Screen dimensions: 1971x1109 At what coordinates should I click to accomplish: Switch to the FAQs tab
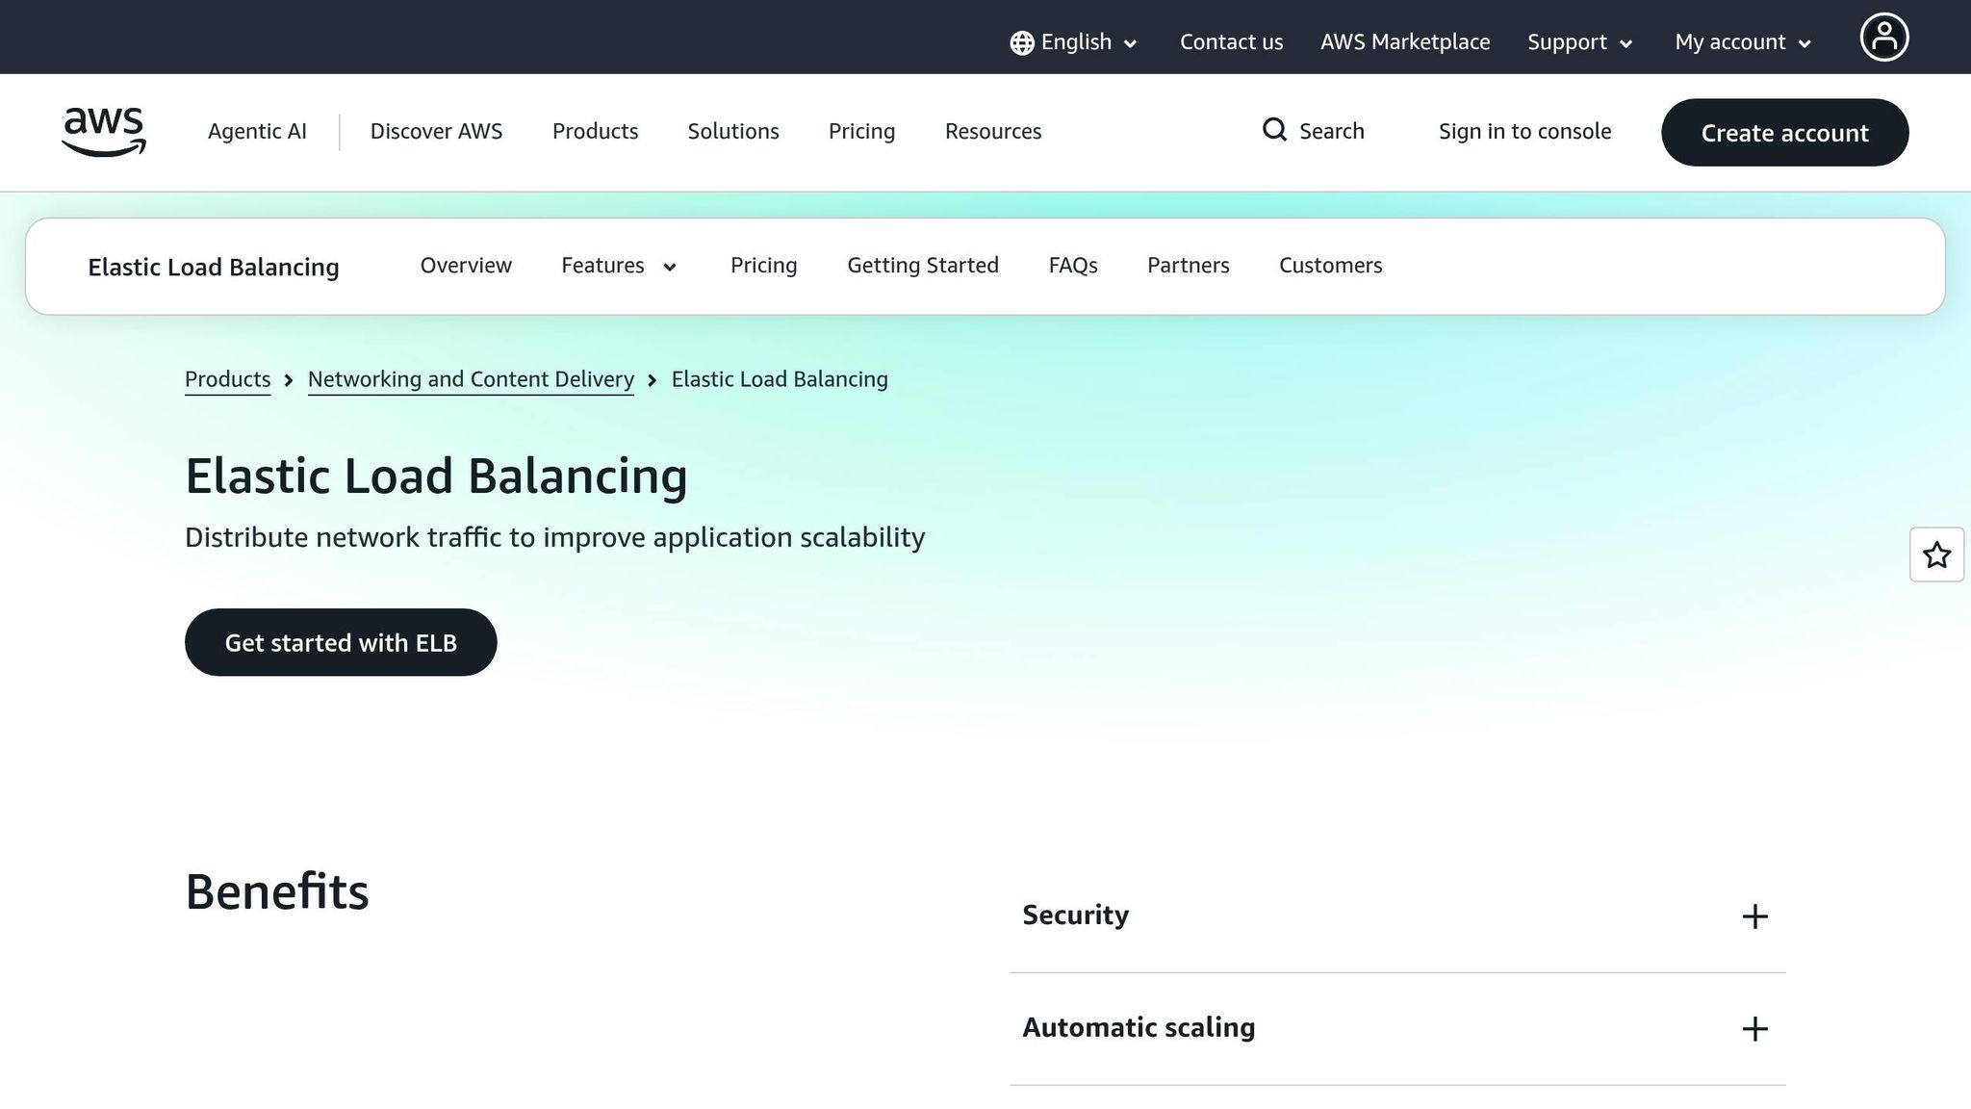coord(1072,266)
